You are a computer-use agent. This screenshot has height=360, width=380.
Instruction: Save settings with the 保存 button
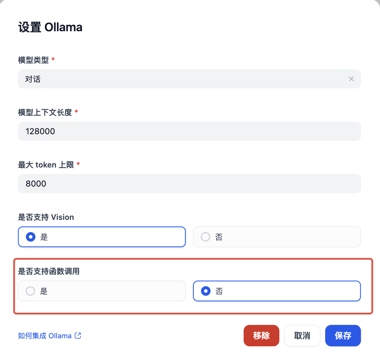tap(343, 336)
